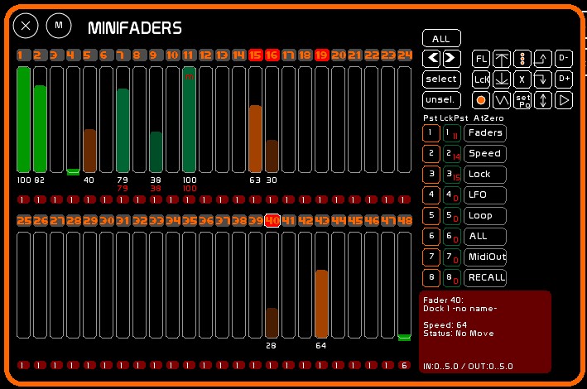Close the Minifaders window with the X circle
This screenshot has height=389, width=587.
point(26,26)
